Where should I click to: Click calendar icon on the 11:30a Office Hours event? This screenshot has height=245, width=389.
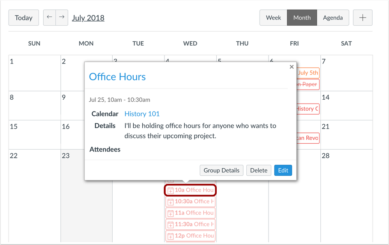(x=170, y=224)
